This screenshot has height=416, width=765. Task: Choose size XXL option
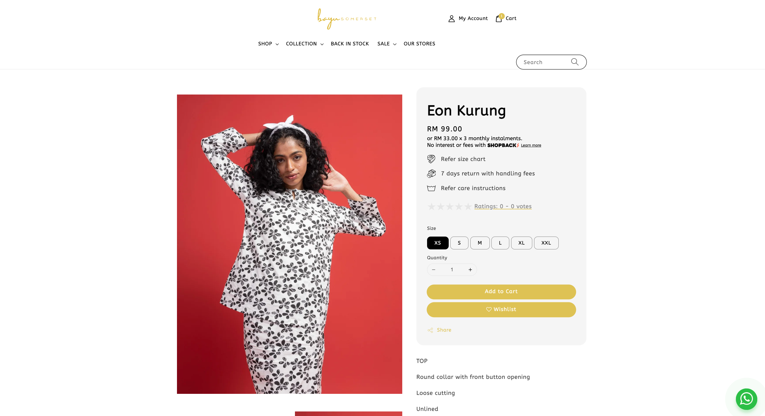[546, 243]
